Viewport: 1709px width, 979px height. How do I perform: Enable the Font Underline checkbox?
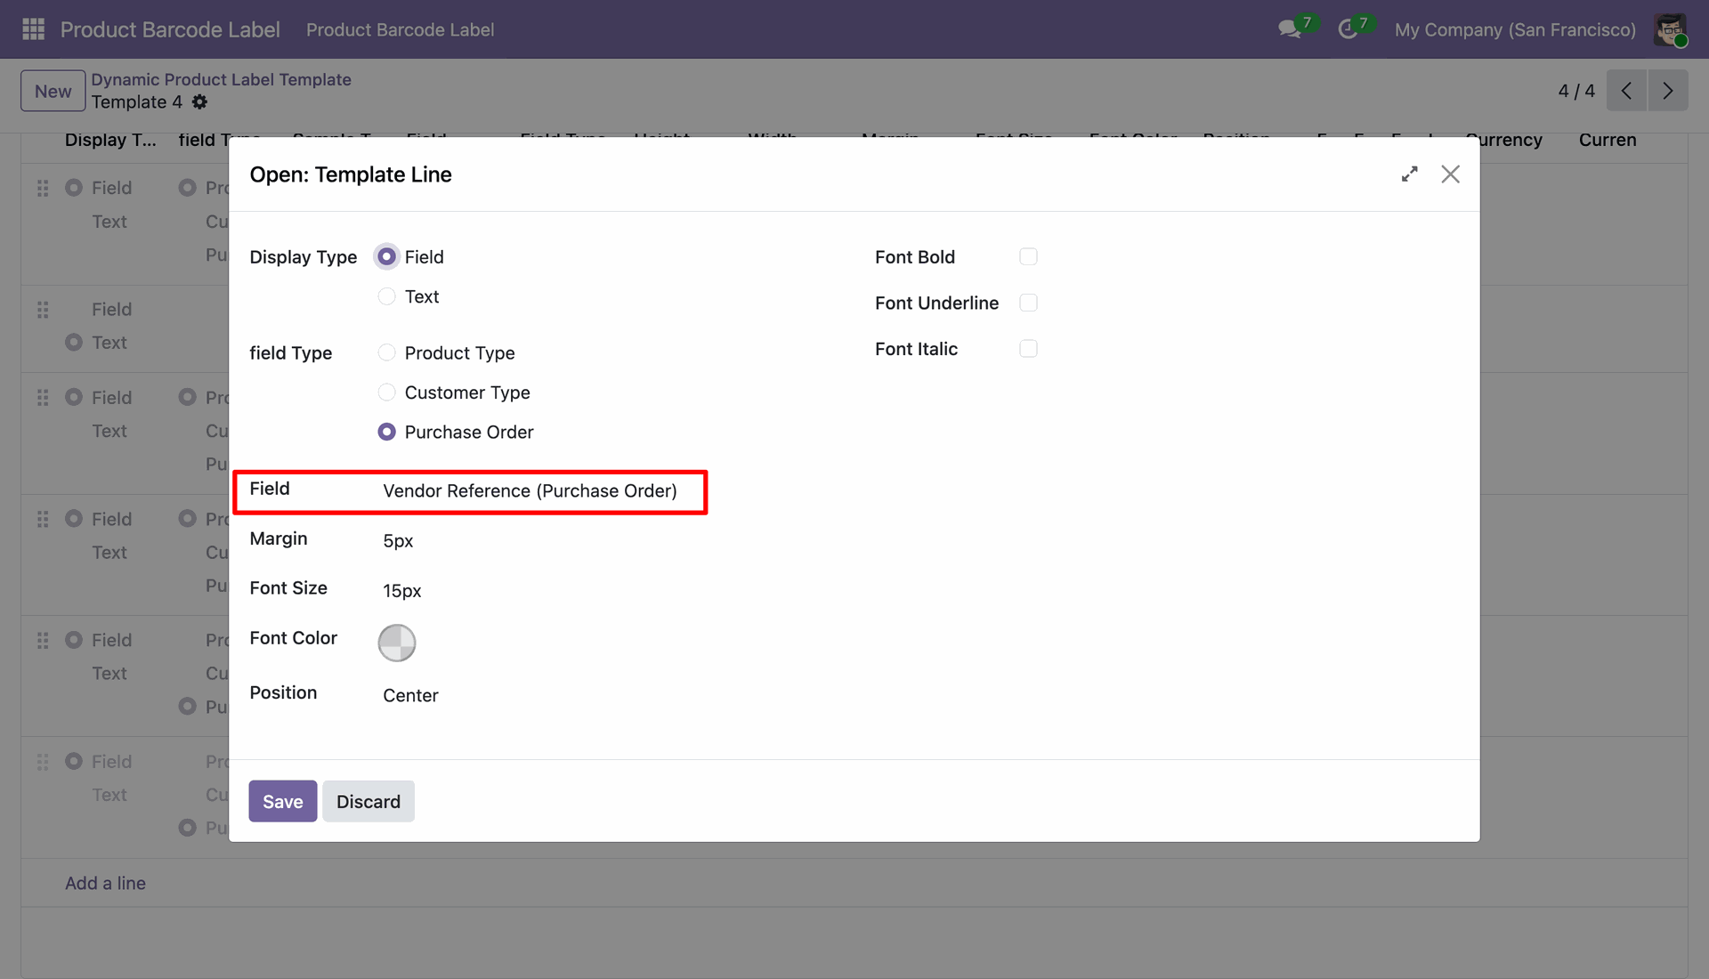click(x=1028, y=303)
